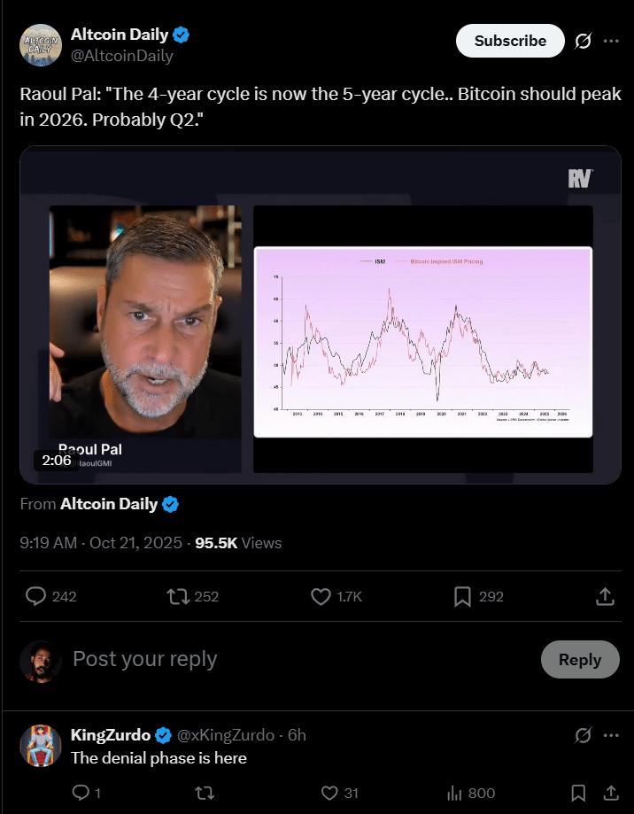Like the Altcoin Daily post
Viewport: 634px width, 814px height.
[321, 597]
